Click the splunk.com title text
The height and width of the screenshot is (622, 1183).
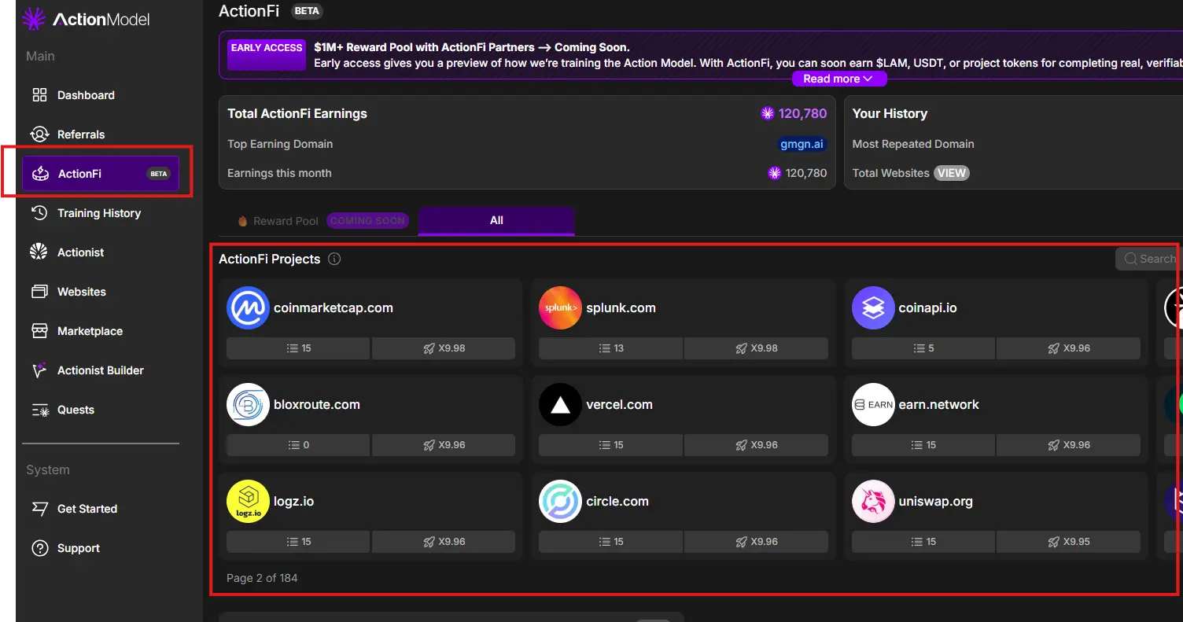621,307
